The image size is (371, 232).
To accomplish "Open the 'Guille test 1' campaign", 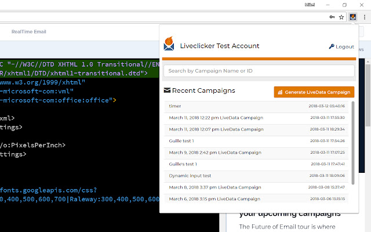I will click(x=181, y=141).
